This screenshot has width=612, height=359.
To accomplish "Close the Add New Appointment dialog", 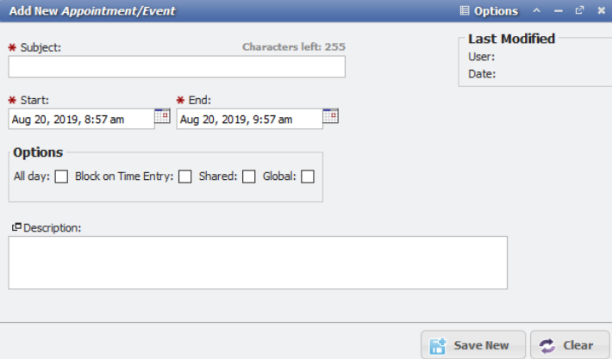I will [600, 10].
